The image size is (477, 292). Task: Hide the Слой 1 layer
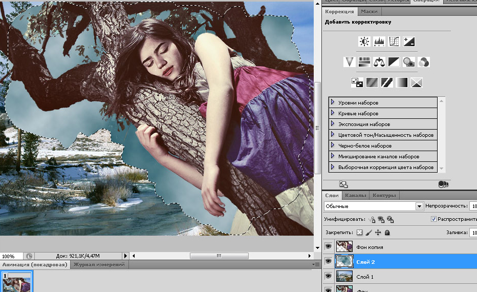point(328,276)
